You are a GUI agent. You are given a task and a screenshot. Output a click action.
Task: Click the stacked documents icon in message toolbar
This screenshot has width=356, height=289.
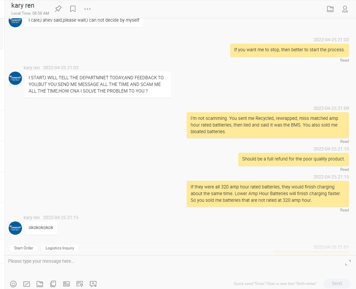pyautogui.click(x=53, y=284)
